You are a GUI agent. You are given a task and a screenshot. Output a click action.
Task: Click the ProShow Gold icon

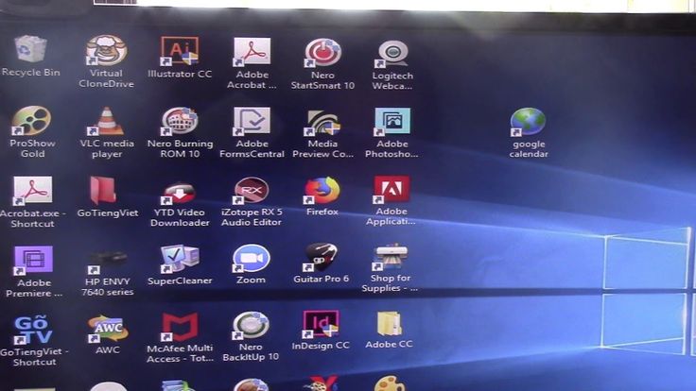point(31,120)
